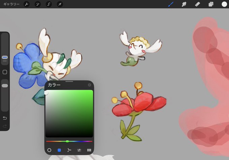
Task: Click the カラー panel title
Action: tap(54, 85)
